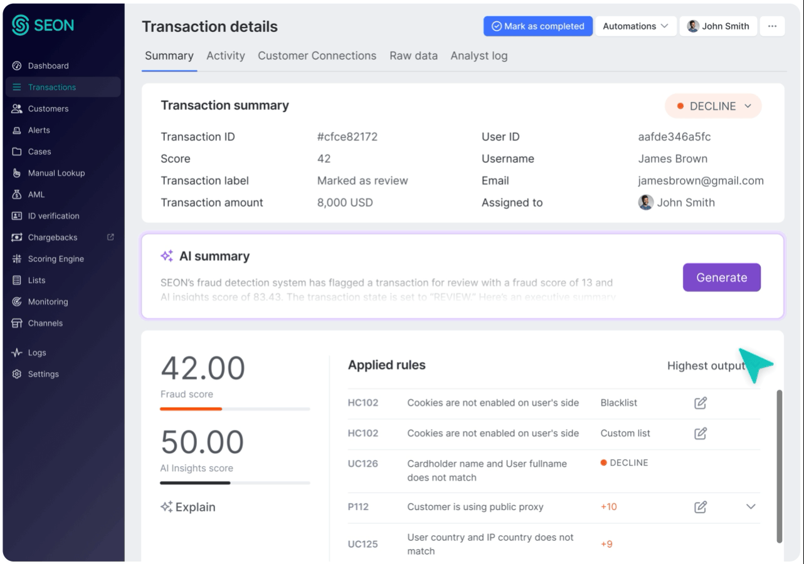The height and width of the screenshot is (564, 804).
Task: Open the Alerts bell icon
Action: (17, 130)
